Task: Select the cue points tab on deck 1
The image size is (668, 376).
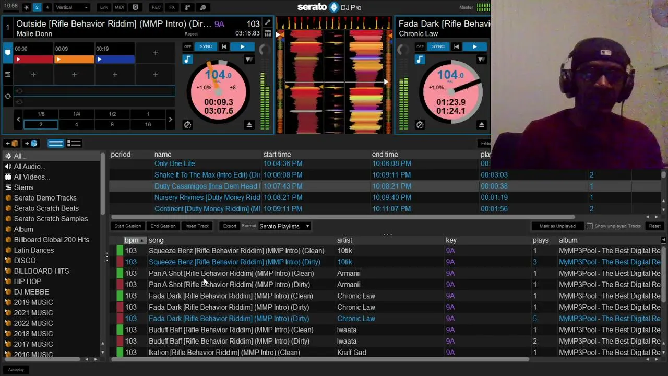Action: tap(8, 52)
